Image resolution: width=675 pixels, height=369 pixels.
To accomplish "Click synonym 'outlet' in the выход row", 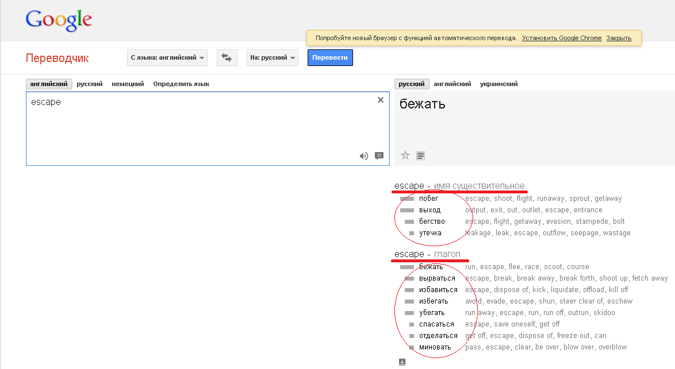I will click(x=531, y=210).
